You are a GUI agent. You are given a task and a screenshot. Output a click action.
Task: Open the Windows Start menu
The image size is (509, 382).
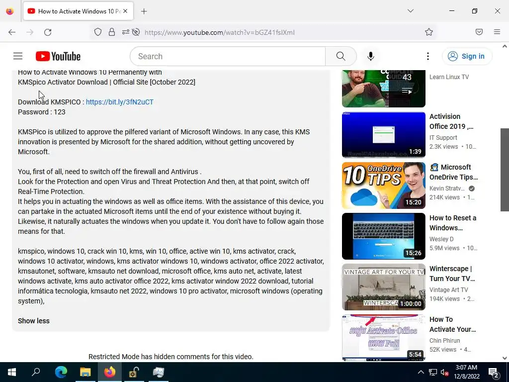click(12, 372)
